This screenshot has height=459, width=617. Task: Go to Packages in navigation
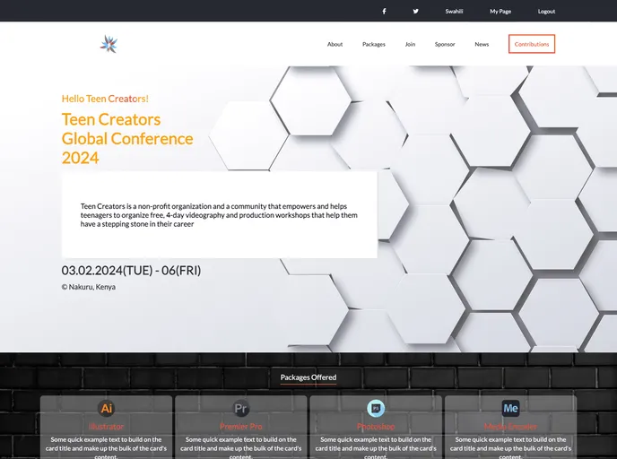(x=374, y=44)
